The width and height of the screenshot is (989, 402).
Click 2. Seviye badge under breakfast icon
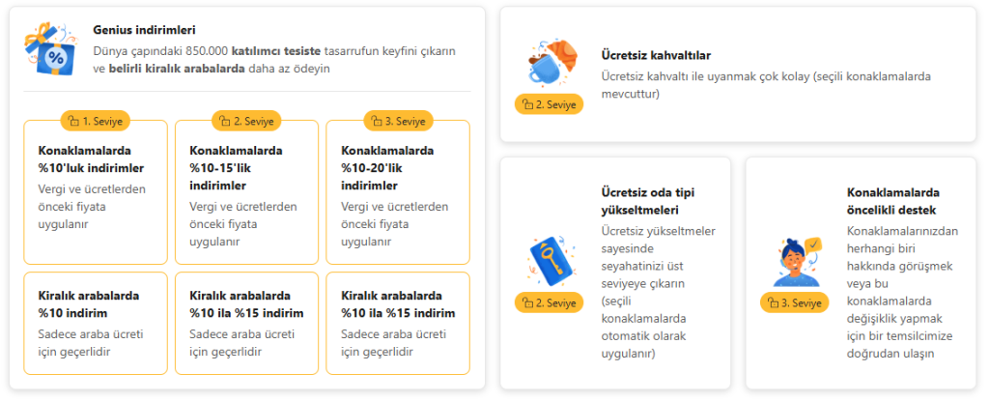[x=550, y=104]
